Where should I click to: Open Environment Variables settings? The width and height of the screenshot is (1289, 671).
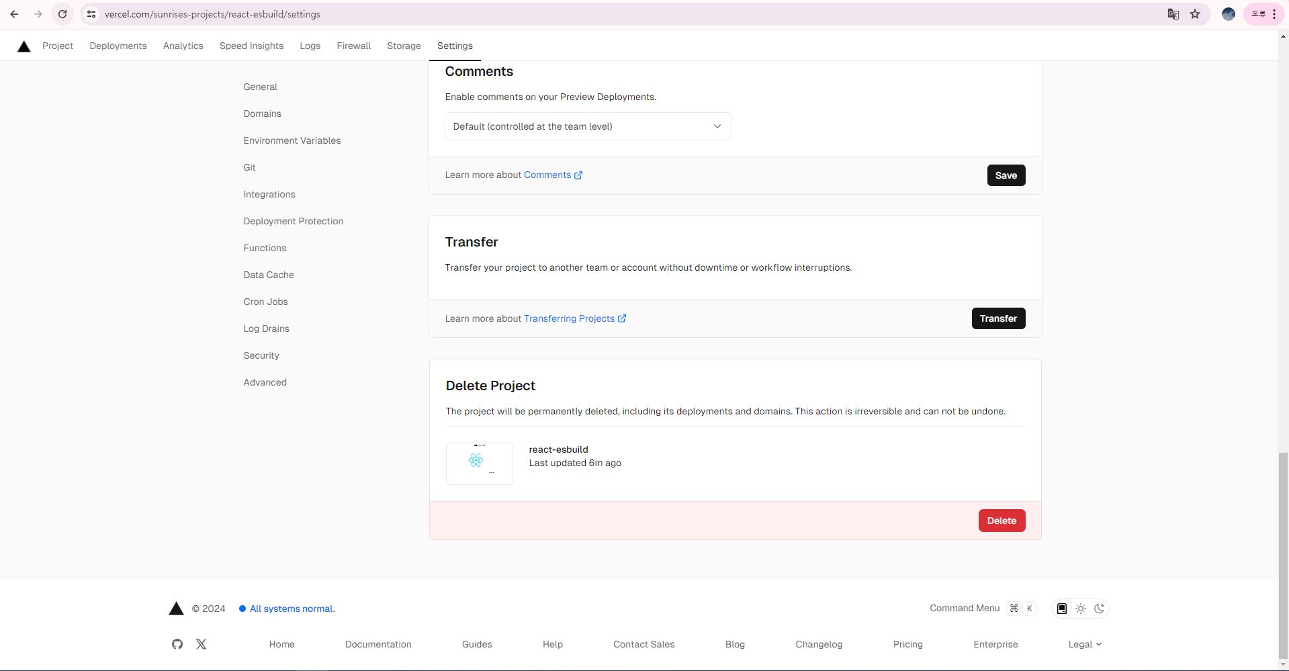pyautogui.click(x=292, y=140)
